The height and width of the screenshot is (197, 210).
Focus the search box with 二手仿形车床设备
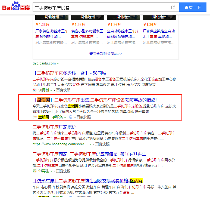click(x=102, y=7)
